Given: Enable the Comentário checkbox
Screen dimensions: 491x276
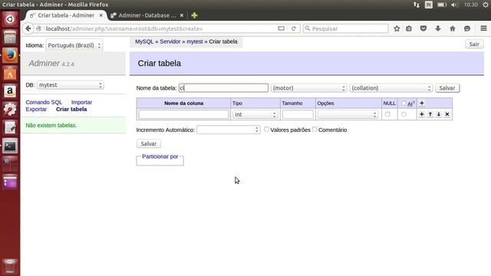Looking at the screenshot, I should click(x=315, y=130).
